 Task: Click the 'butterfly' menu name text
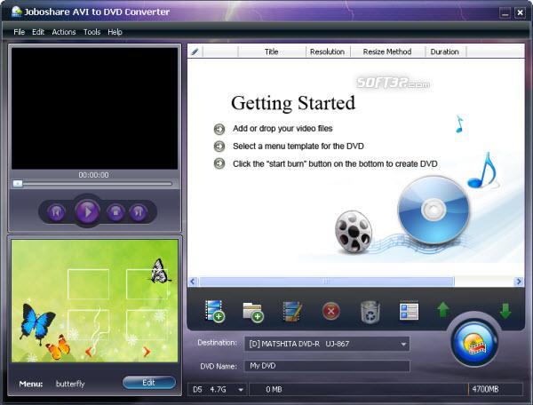pyautogui.click(x=70, y=384)
